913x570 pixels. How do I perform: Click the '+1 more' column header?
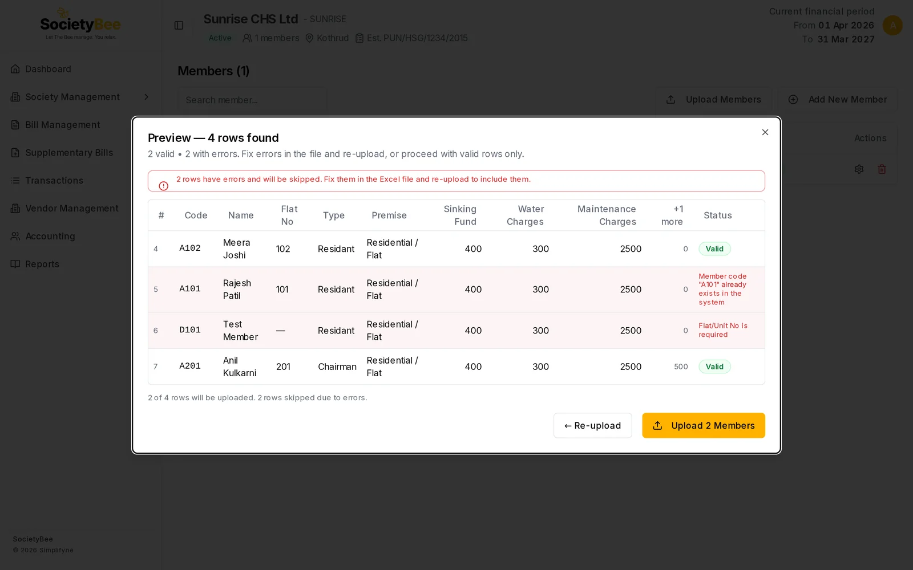pos(672,215)
